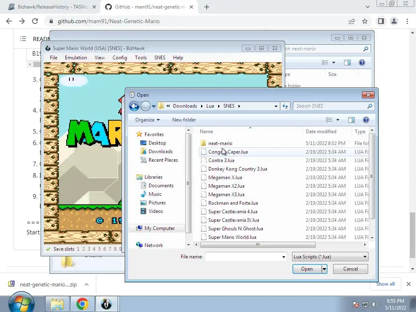The image size is (416, 312).
Task: Open BizHawk SNES menu
Action: coord(160,58)
